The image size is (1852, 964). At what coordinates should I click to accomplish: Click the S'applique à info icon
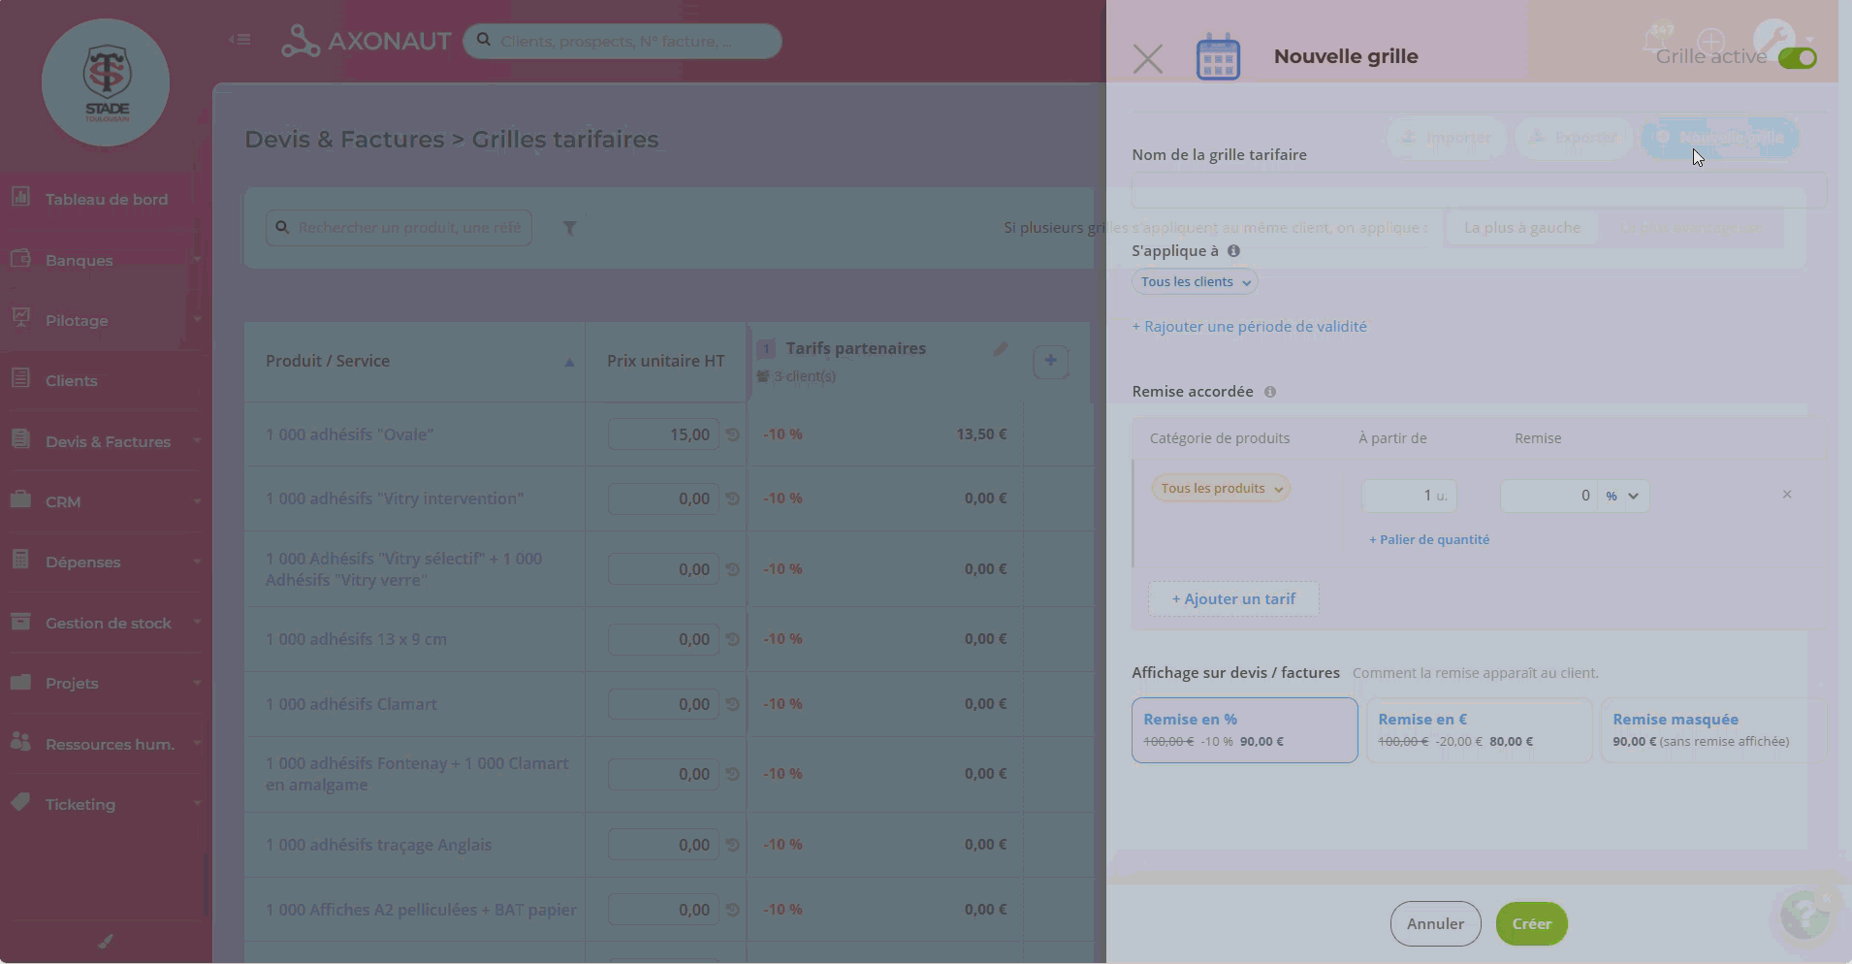(x=1233, y=251)
